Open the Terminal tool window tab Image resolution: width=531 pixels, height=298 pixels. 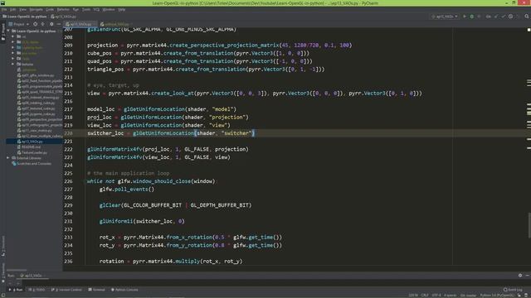point(96,290)
